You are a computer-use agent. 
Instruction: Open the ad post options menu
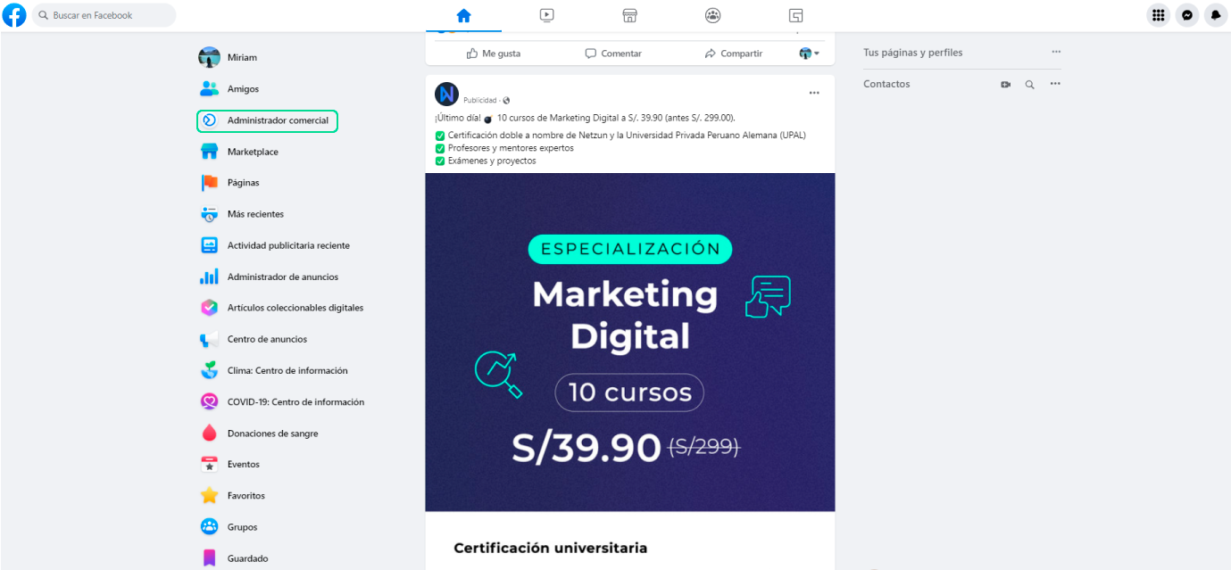point(814,93)
